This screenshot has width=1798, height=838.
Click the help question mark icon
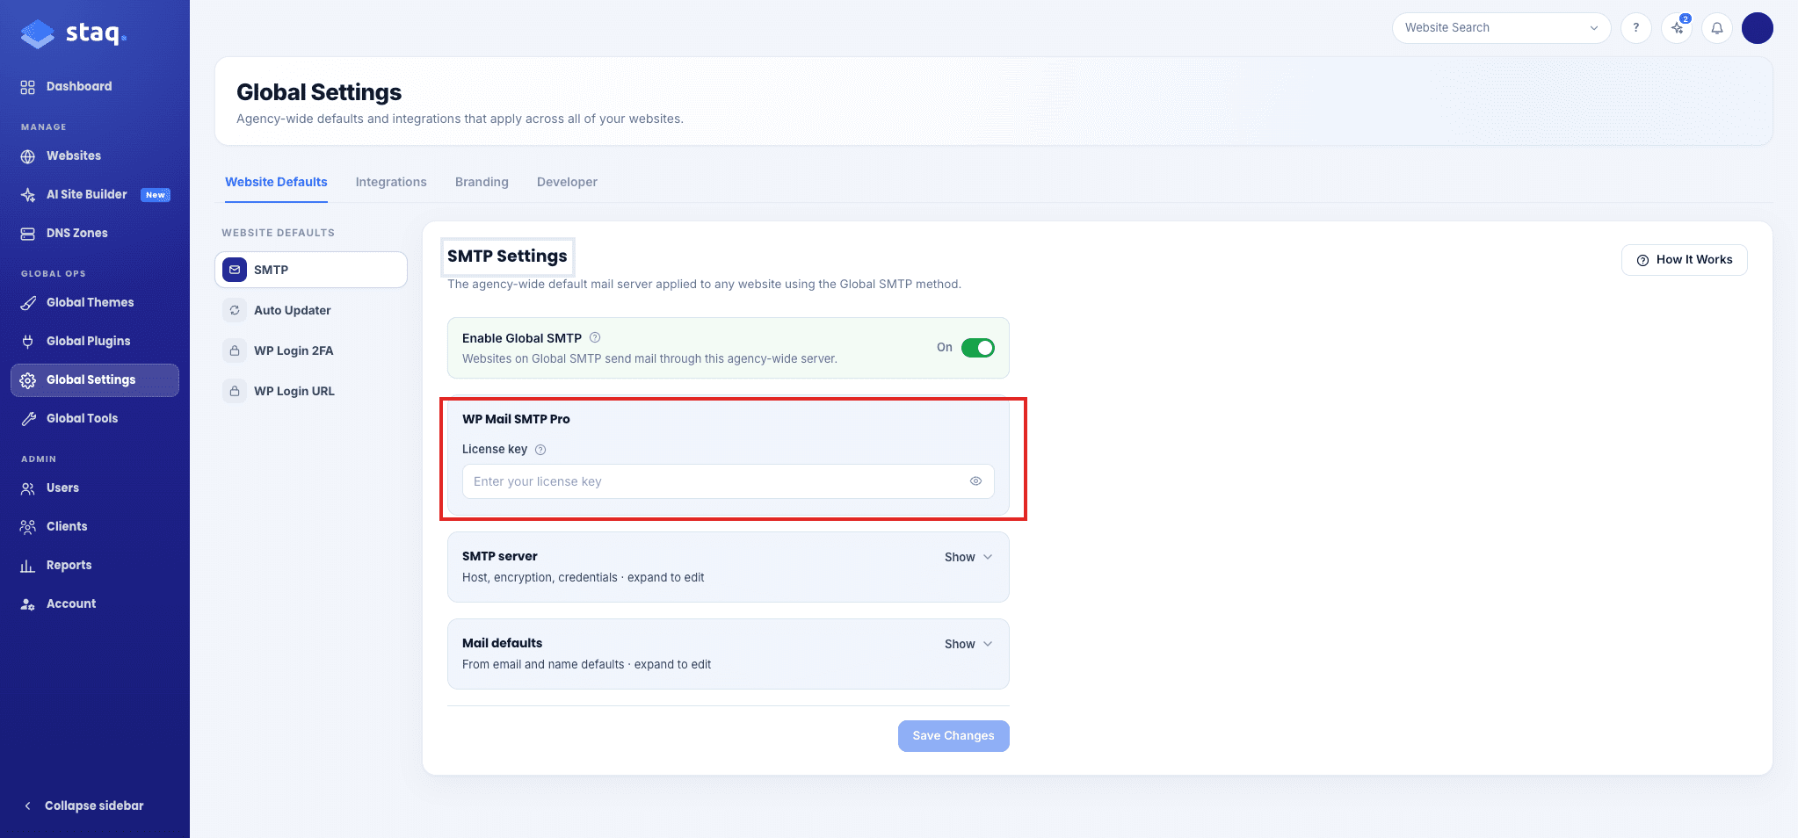(1635, 28)
